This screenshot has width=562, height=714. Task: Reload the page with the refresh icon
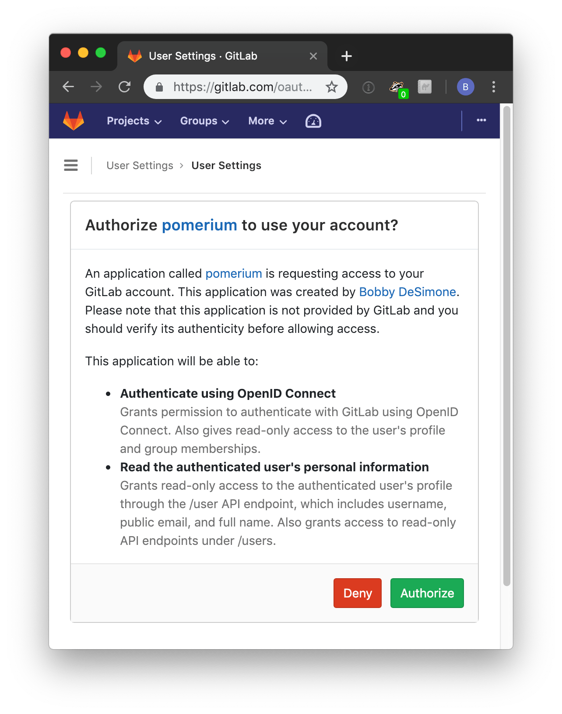click(x=125, y=87)
